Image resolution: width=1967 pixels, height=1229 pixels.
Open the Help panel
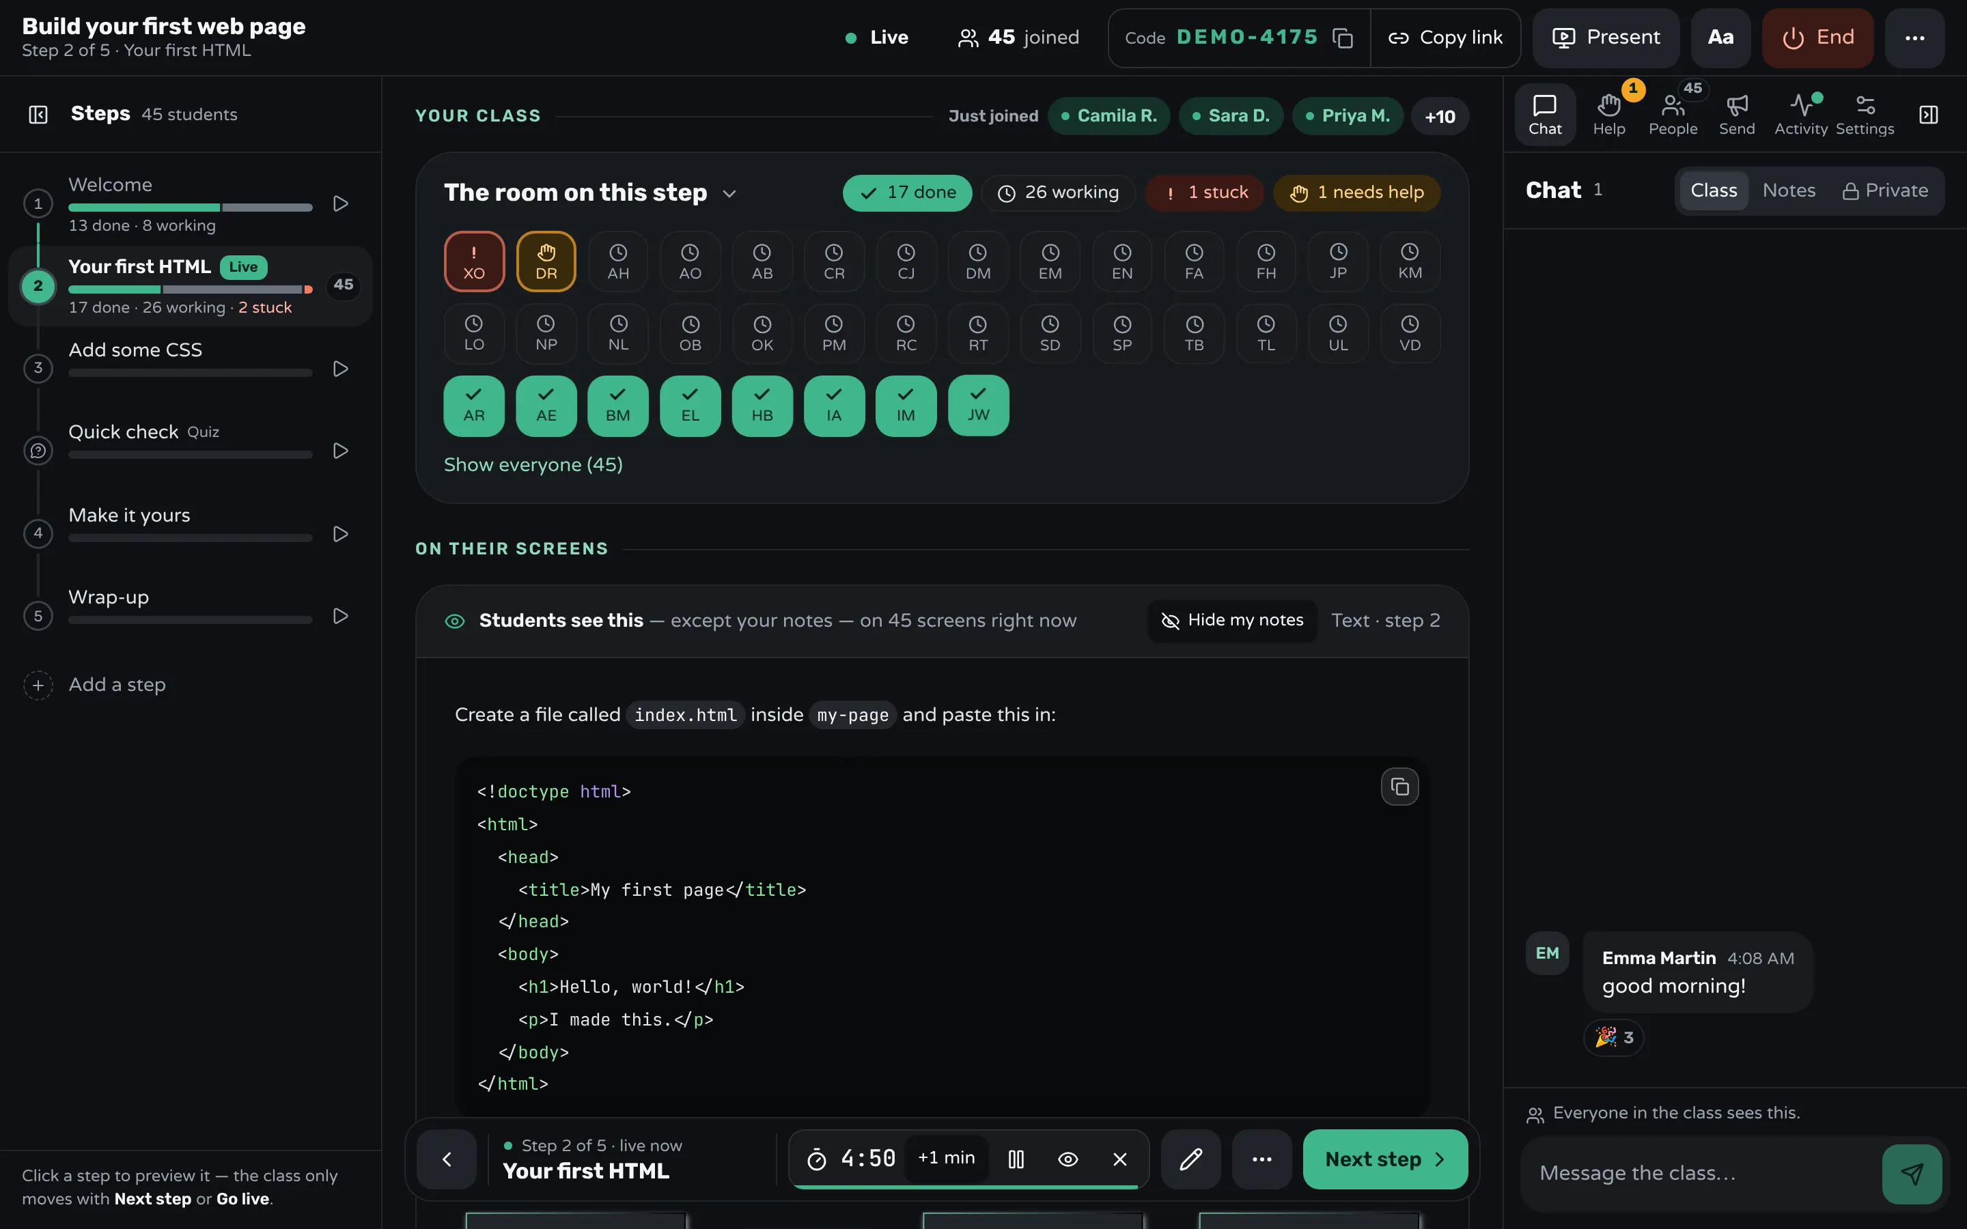1608,115
